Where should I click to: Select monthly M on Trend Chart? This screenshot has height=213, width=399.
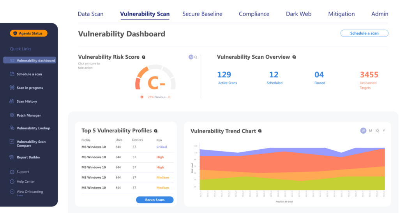pos(371,131)
